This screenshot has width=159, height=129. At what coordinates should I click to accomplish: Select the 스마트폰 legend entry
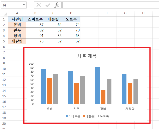[73, 116]
